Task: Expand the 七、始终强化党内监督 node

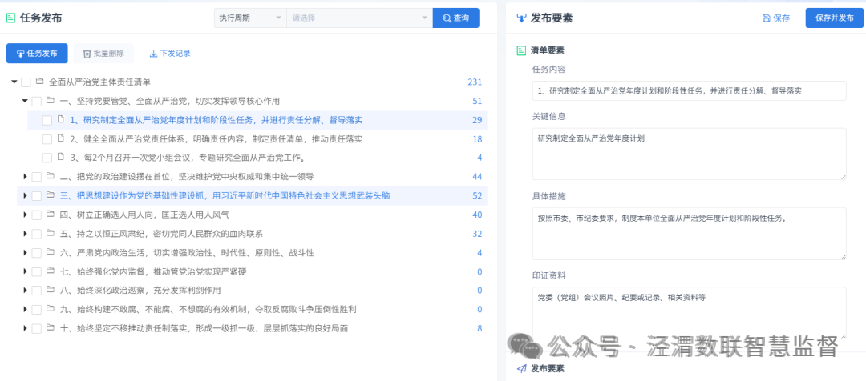Action: click(x=25, y=271)
